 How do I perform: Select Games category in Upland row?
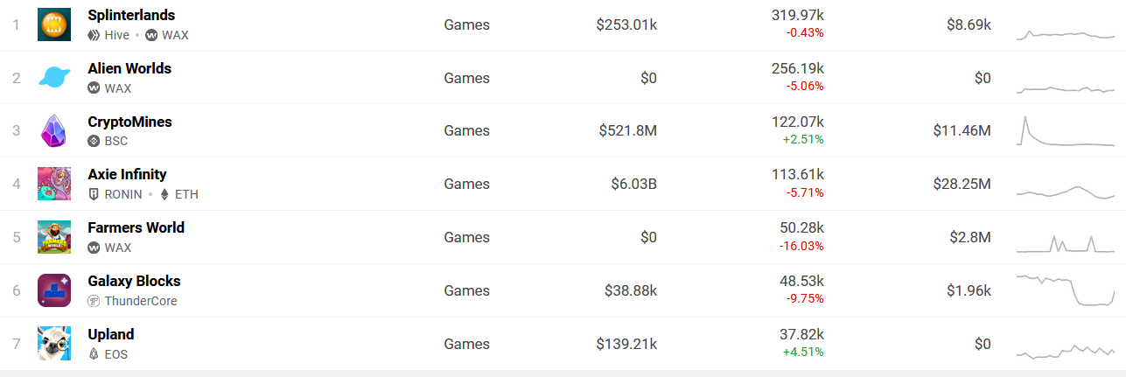coord(466,344)
